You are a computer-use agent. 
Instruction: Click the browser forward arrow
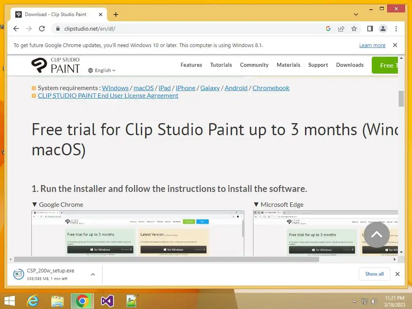[29, 29]
